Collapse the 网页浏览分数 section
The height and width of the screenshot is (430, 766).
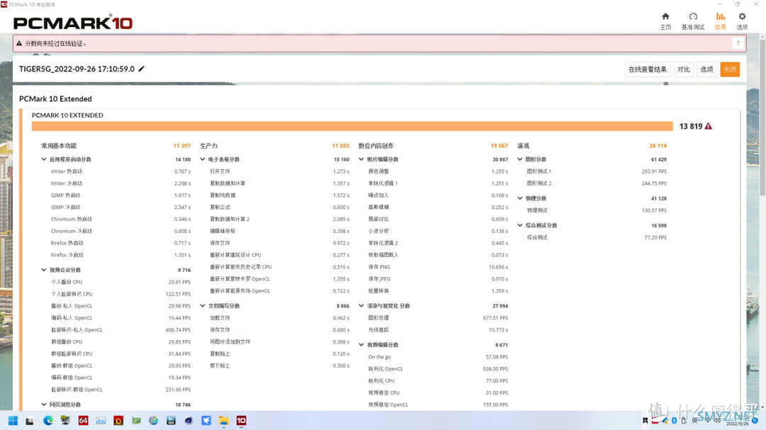[x=44, y=404]
